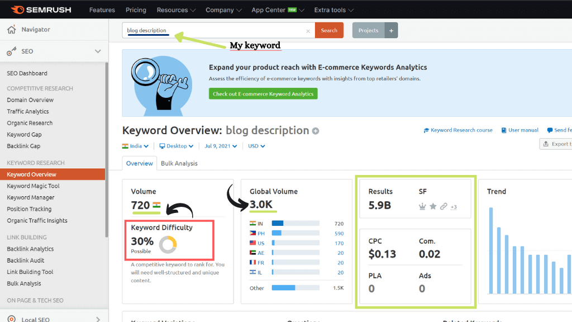
Task: Click the crown SERP feature icon
Action: click(422, 207)
